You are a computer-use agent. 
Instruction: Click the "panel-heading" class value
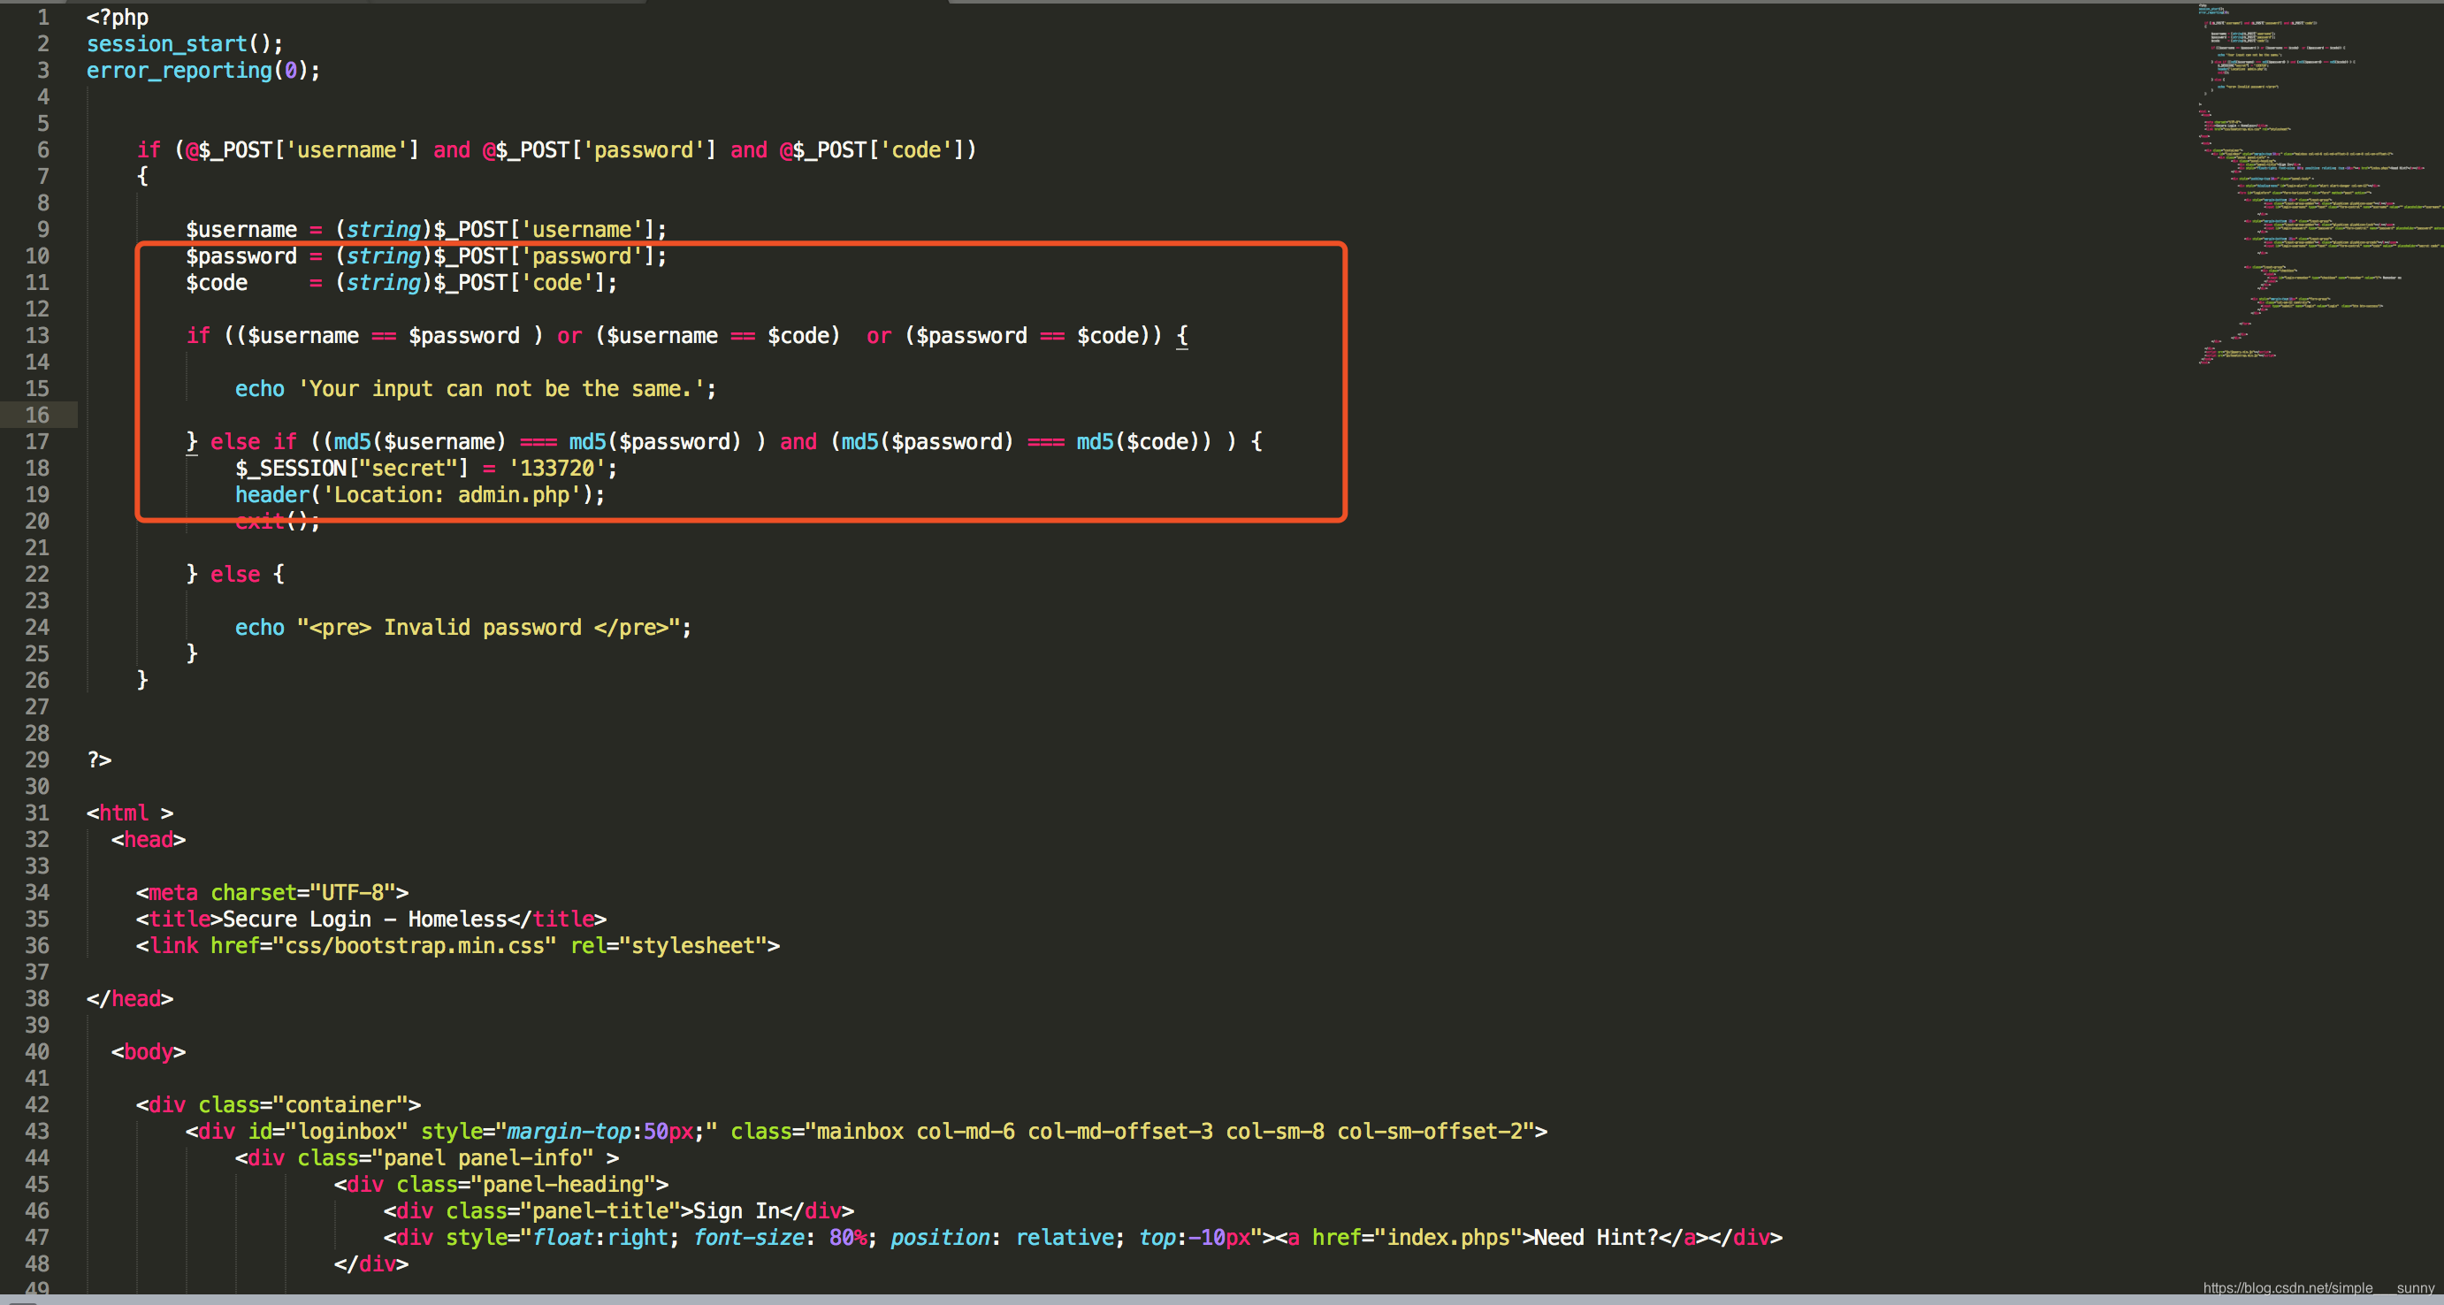(562, 1185)
